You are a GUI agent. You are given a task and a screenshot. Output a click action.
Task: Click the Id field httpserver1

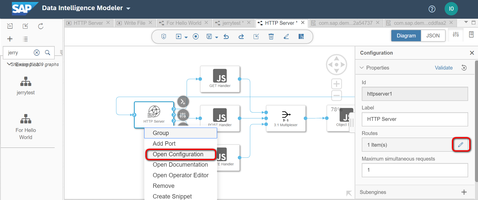(415, 94)
